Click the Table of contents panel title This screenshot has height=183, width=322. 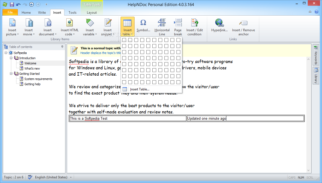[x=21, y=47]
